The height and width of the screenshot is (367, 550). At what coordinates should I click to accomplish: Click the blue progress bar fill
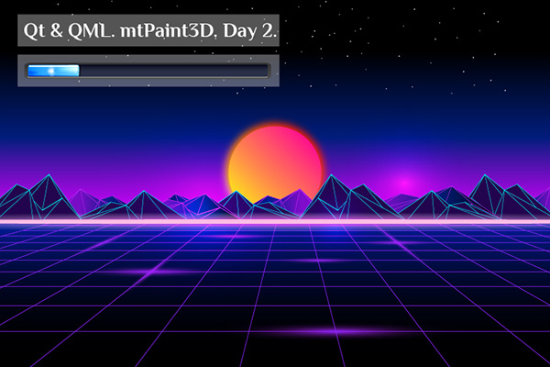(54, 71)
